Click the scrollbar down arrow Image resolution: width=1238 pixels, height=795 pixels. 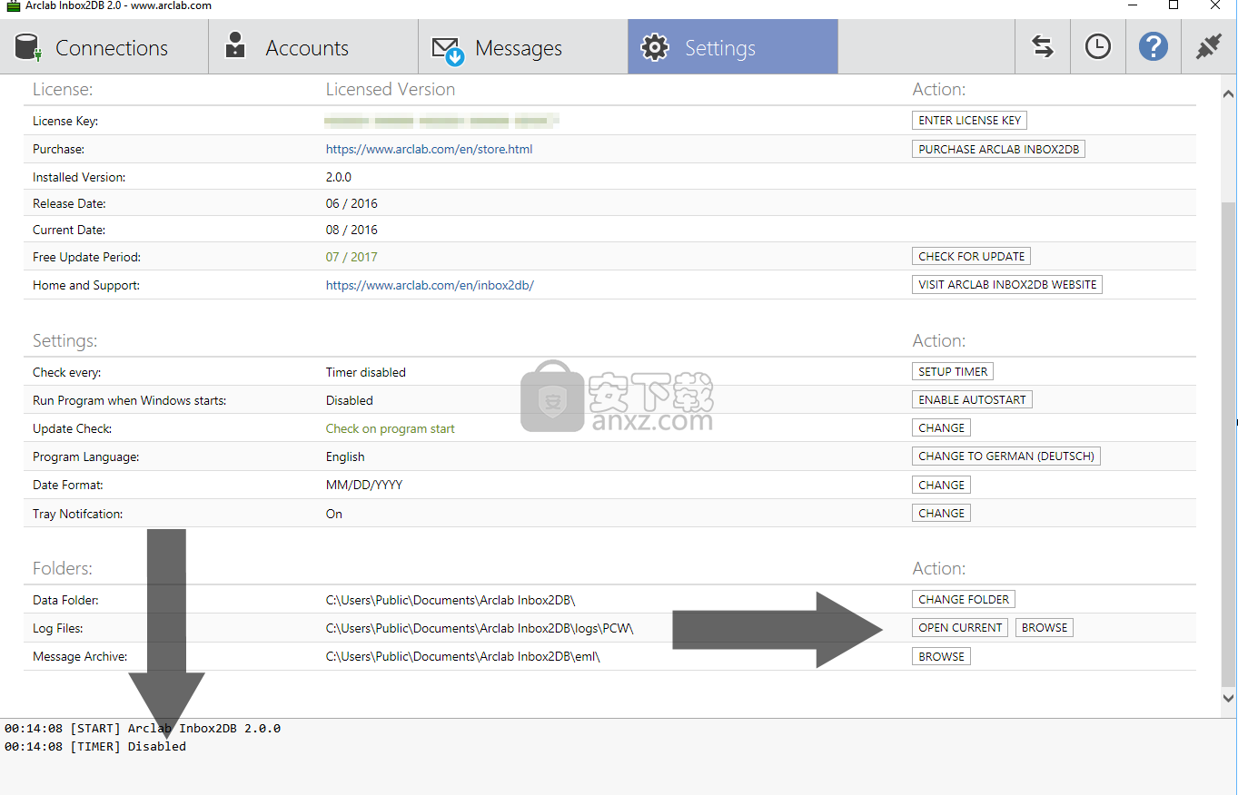(x=1228, y=698)
